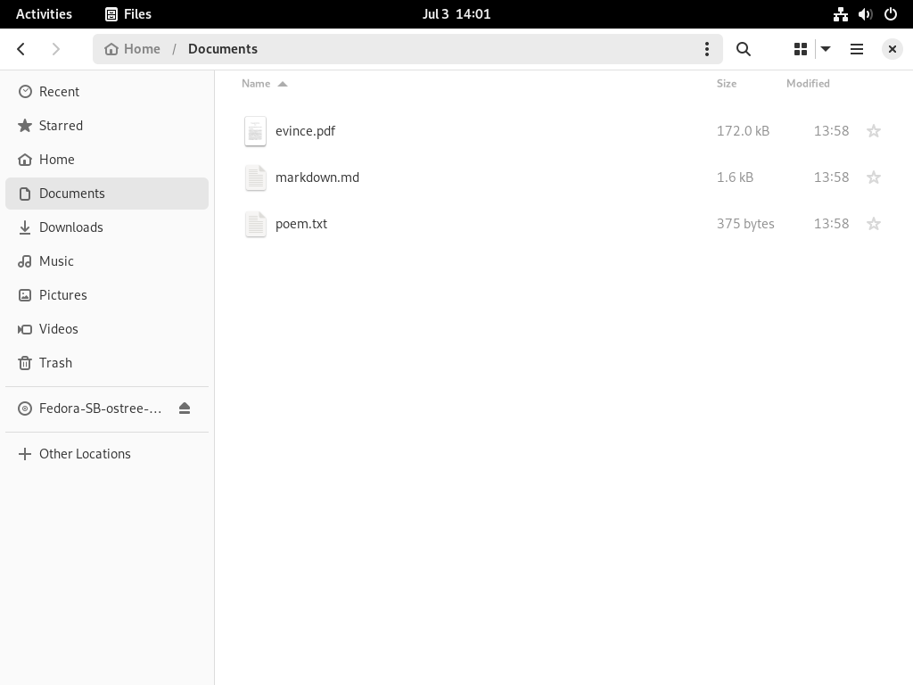This screenshot has width=913, height=685.
Task: Click the evince.pdf file name
Action: coord(305,131)
